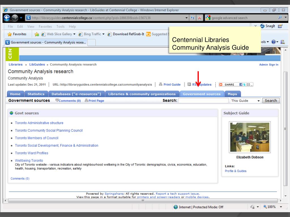Screen dimensions: 290x217
Task: Open Toronto Social Development, Finance & Administration
Action: [56, 146]
